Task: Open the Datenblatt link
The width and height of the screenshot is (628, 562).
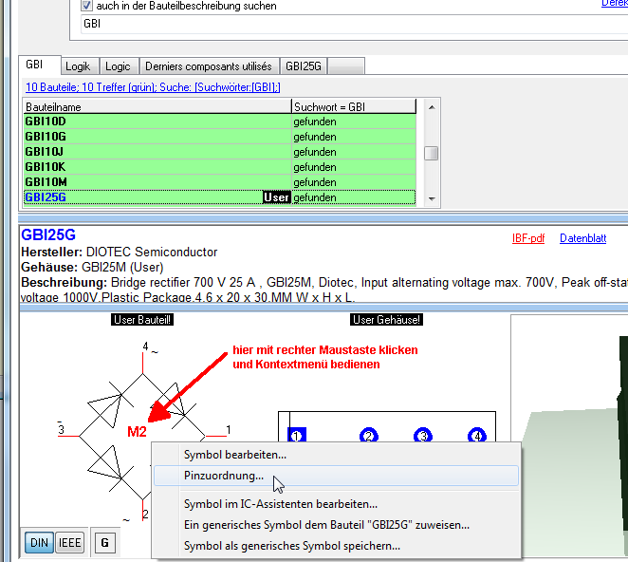Action: pyautogui.click(x=582, y=238)
